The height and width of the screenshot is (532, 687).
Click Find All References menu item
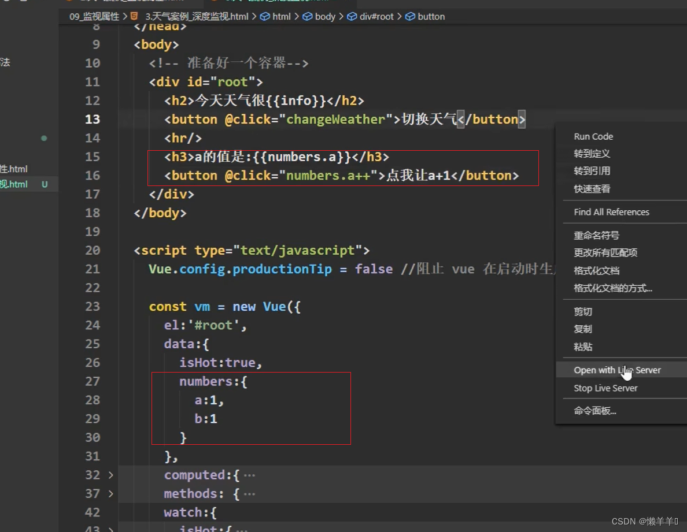pyautogui.click(x=611, y=212)
